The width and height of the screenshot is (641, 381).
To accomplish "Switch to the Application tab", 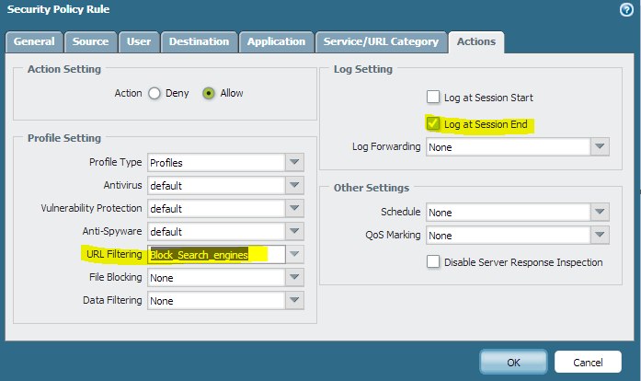I will coord(276,41).
